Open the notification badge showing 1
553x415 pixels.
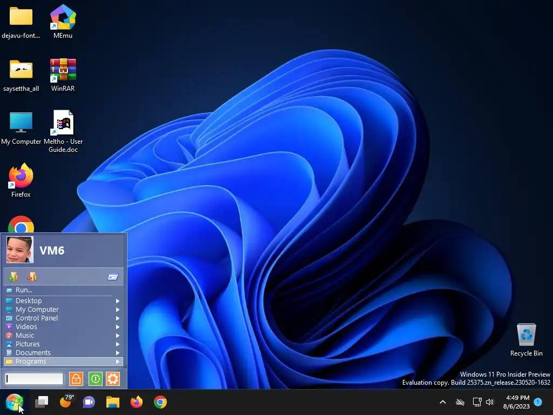pos(538,401)
